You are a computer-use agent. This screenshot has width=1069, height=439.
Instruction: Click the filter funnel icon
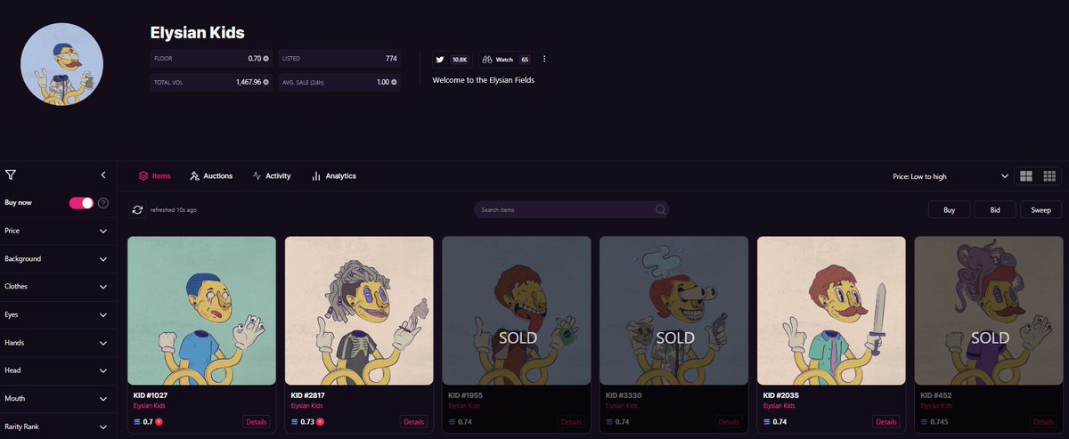[10, 175]
